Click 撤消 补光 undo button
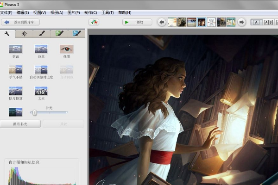278x185 pixels. [20, 124]
